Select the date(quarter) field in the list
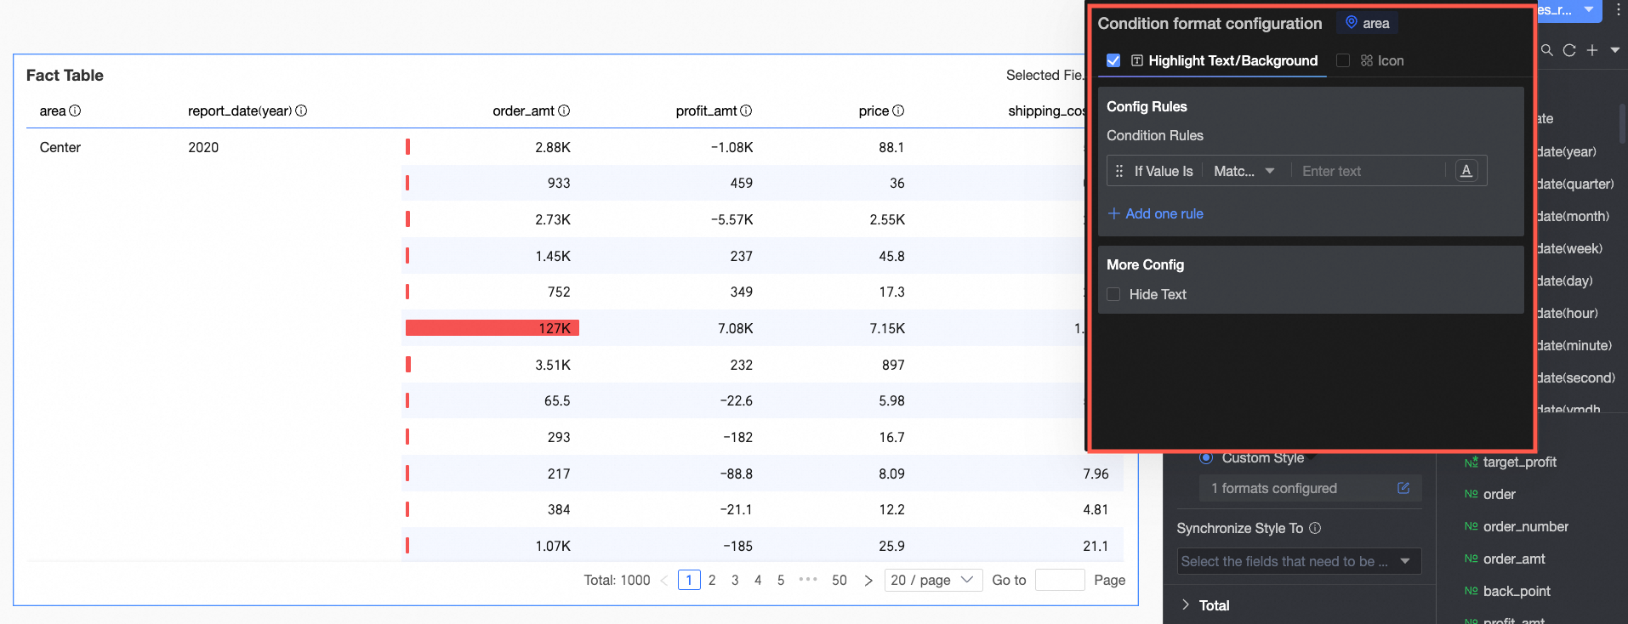The image size is (1628, 624). click(1575, 184)
